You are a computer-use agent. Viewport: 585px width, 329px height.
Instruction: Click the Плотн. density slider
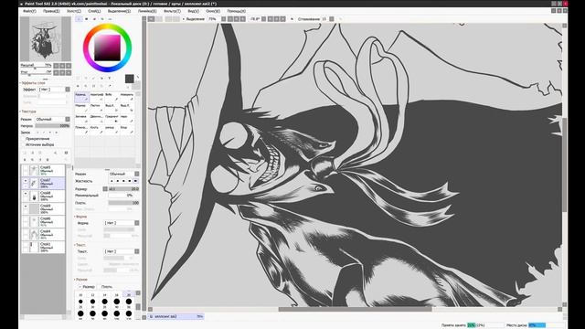point(123,203)
